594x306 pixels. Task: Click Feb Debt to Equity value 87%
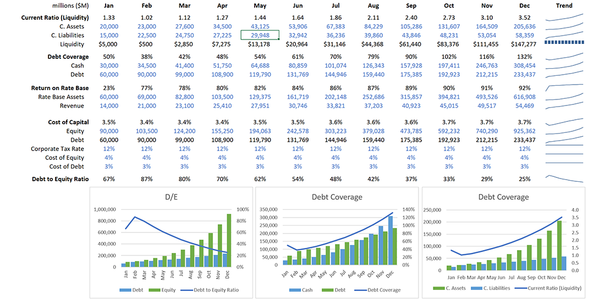coord(147,179)
